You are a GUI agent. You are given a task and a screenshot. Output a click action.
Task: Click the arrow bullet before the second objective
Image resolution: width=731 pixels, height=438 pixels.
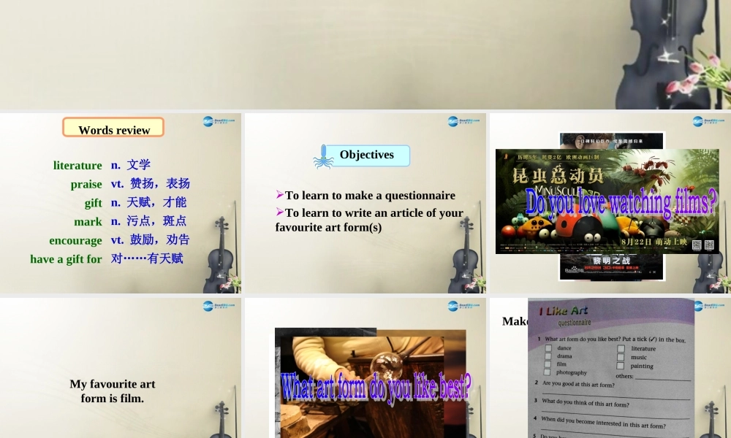(x=279, y=212)
